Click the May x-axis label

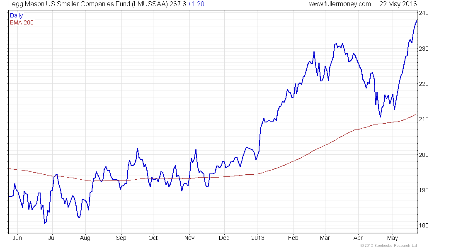point(393,238)
